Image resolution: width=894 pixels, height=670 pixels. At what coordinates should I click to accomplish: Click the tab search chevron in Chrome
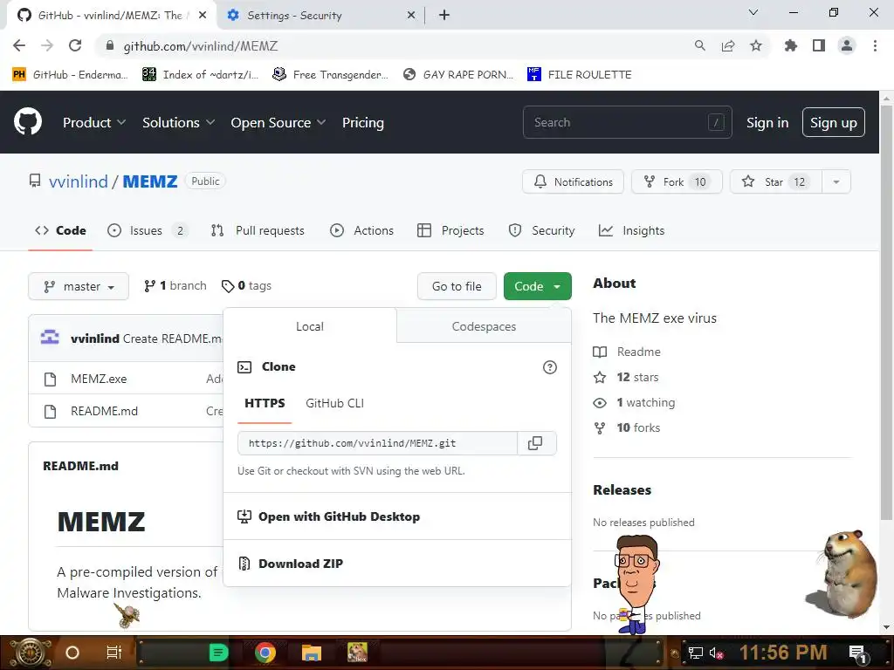[753, 12]
